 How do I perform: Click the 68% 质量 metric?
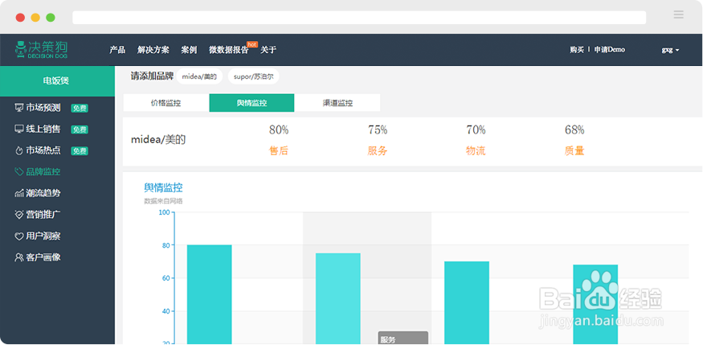(574, 141)
